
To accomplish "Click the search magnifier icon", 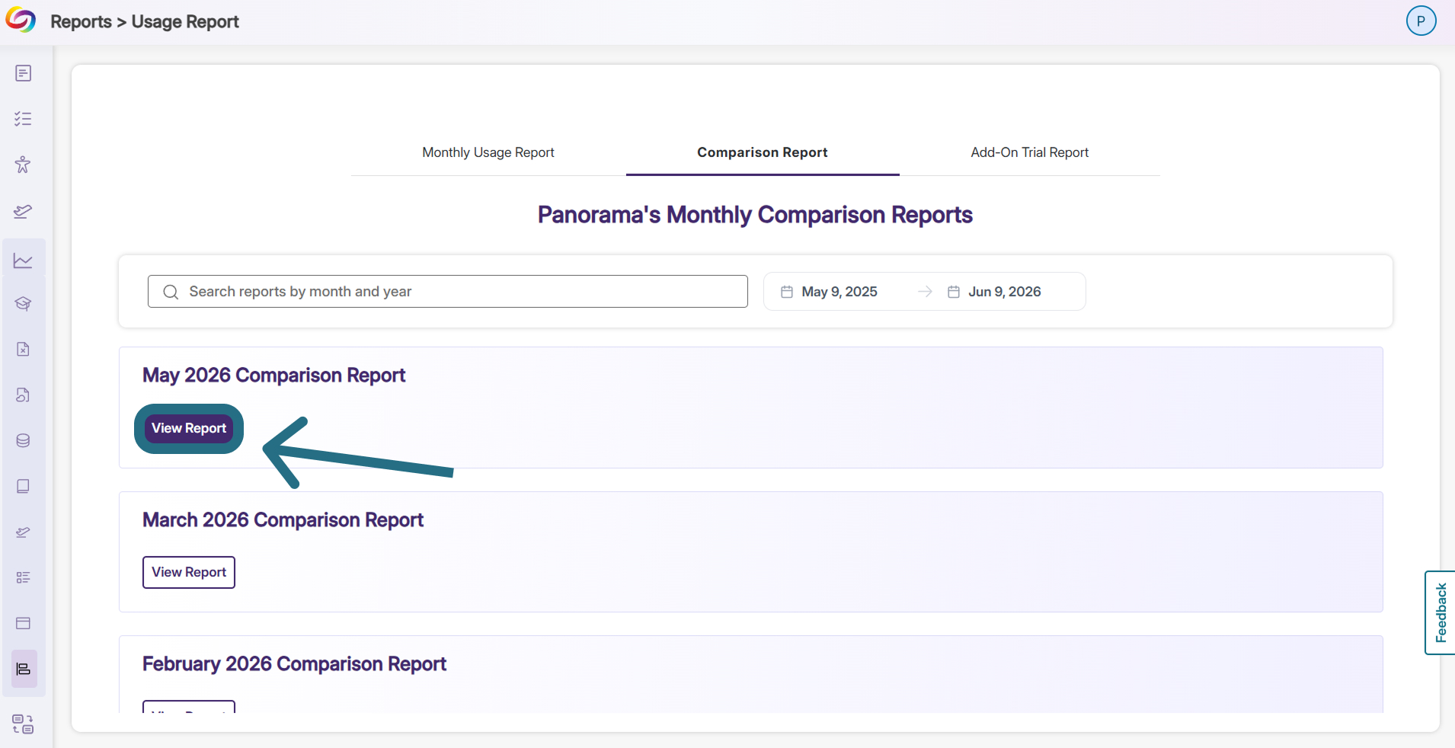I will (171, 292).
